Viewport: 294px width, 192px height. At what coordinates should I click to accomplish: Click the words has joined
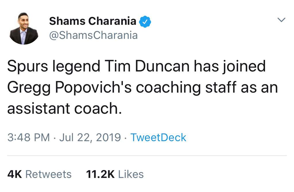point(230,67)
